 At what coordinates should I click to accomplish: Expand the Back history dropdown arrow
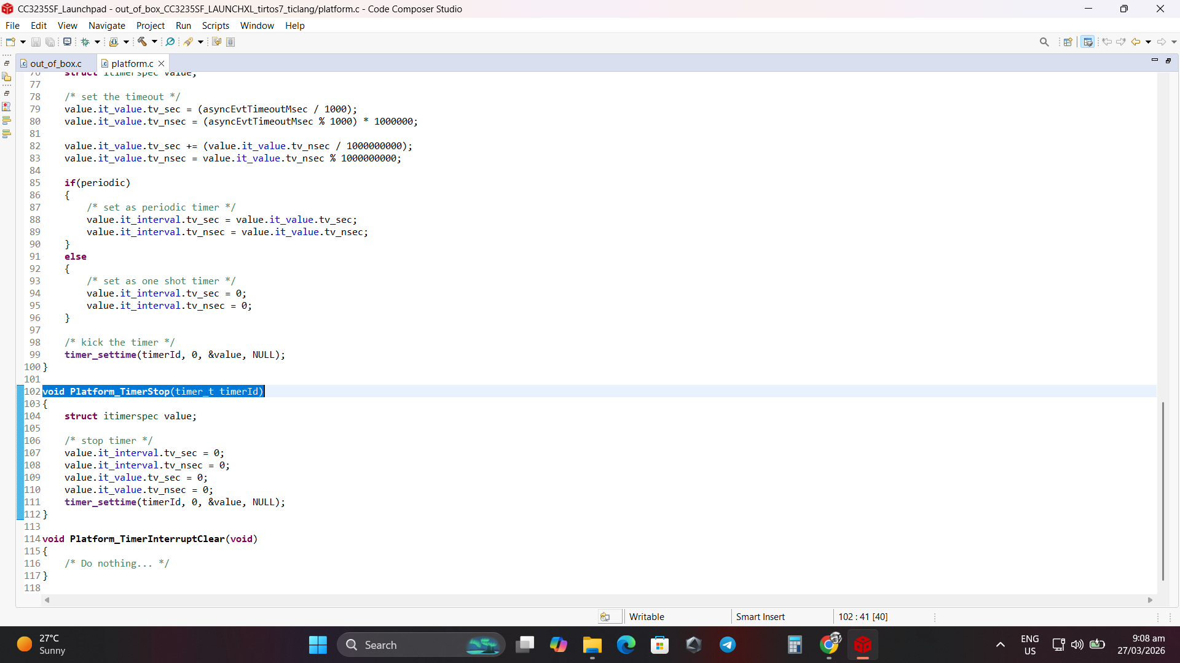pos(1148,42)
